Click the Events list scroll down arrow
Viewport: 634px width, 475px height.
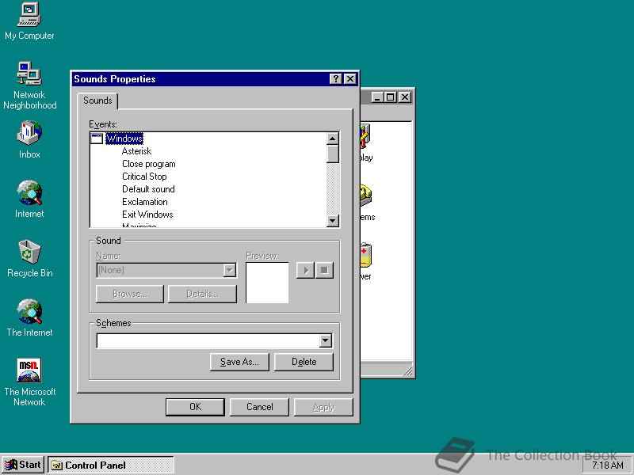332,221
